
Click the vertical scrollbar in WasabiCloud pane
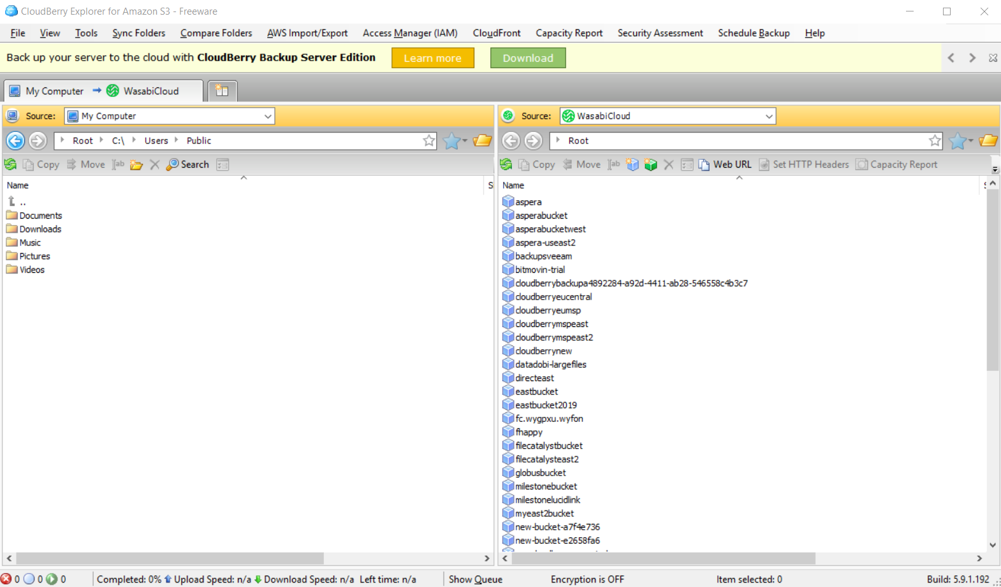coord(993,280)
